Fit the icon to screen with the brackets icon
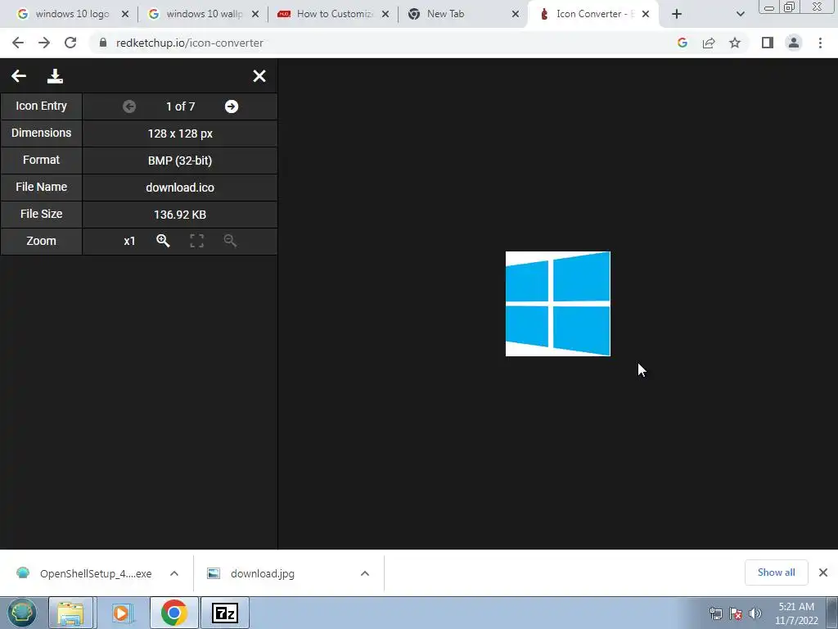 click(196, 241)
